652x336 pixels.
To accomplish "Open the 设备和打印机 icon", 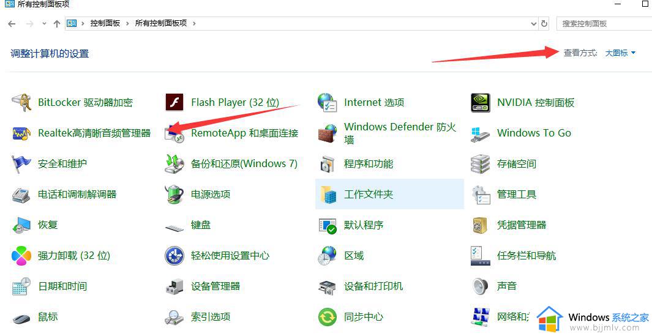I will pos(328,287).
